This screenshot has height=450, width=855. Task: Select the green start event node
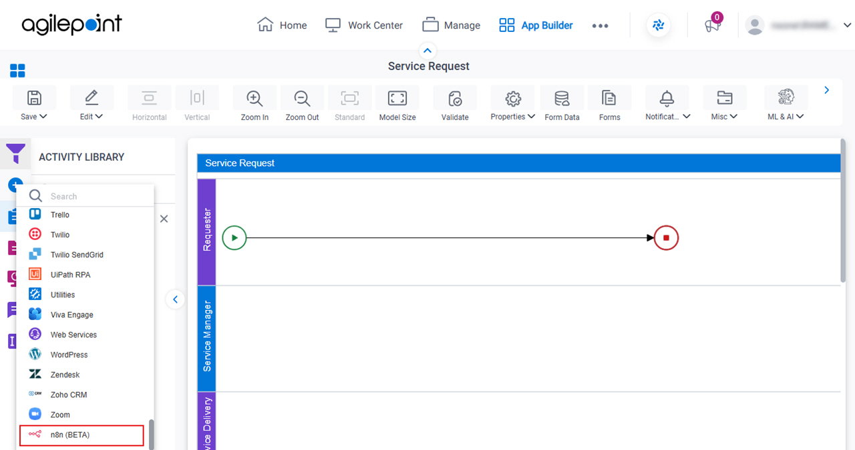(234, 237)
